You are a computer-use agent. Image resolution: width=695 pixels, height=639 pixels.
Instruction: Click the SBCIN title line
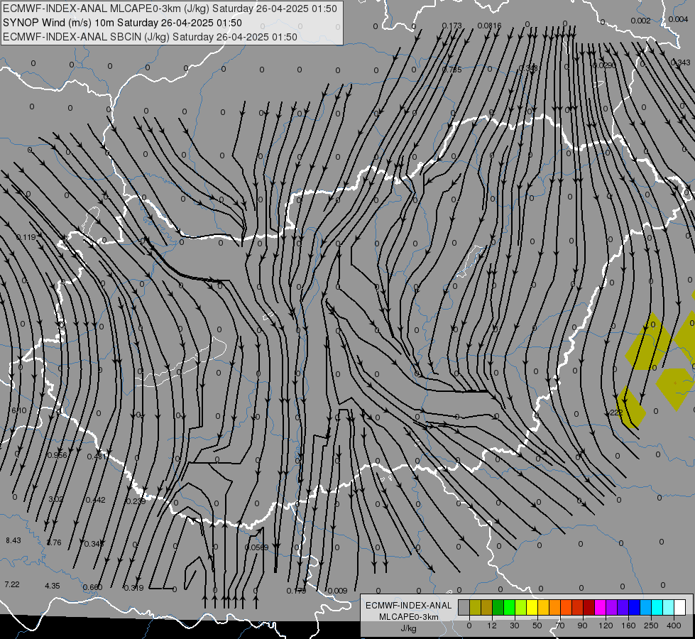click(x=150, y=37)
